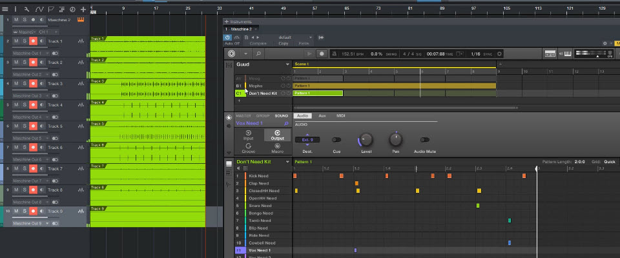The height and width of the screenshot is (258, 620).
Task: Click the add track plus icon
Action: click(83, 9)
